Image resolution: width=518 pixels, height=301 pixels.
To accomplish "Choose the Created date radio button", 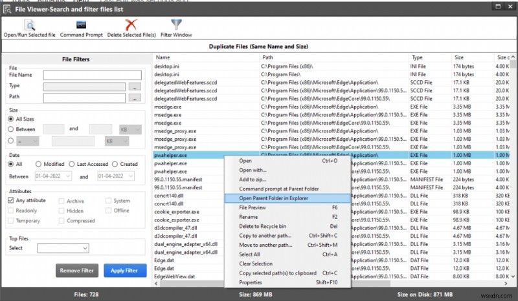I will [115, 164].
